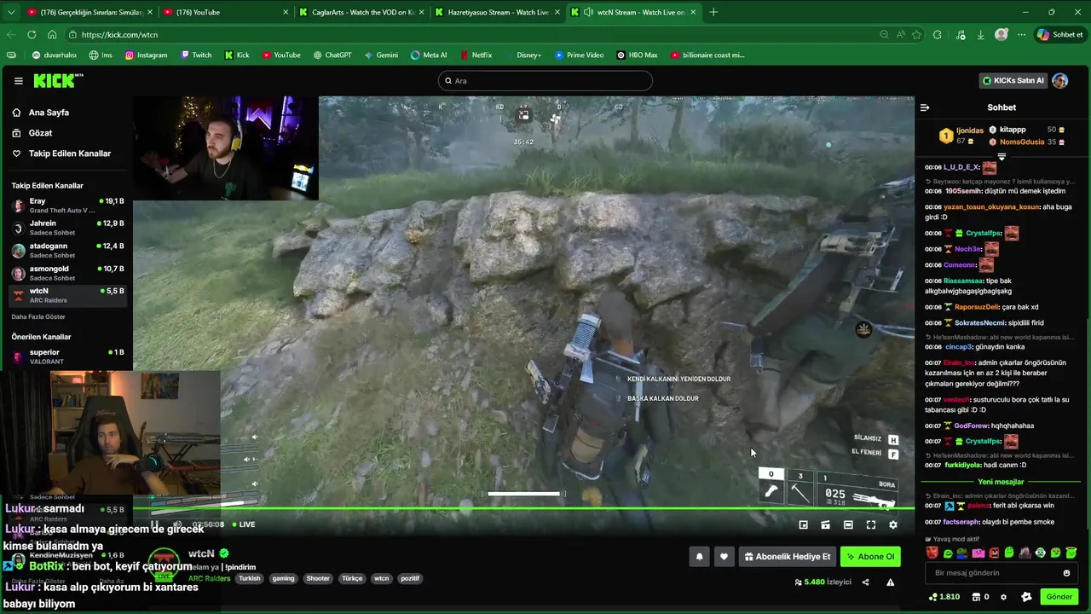Screen dimensions: 1091x614
Task: Open the Instagram bookmark
Action: (x=146, y=55)
